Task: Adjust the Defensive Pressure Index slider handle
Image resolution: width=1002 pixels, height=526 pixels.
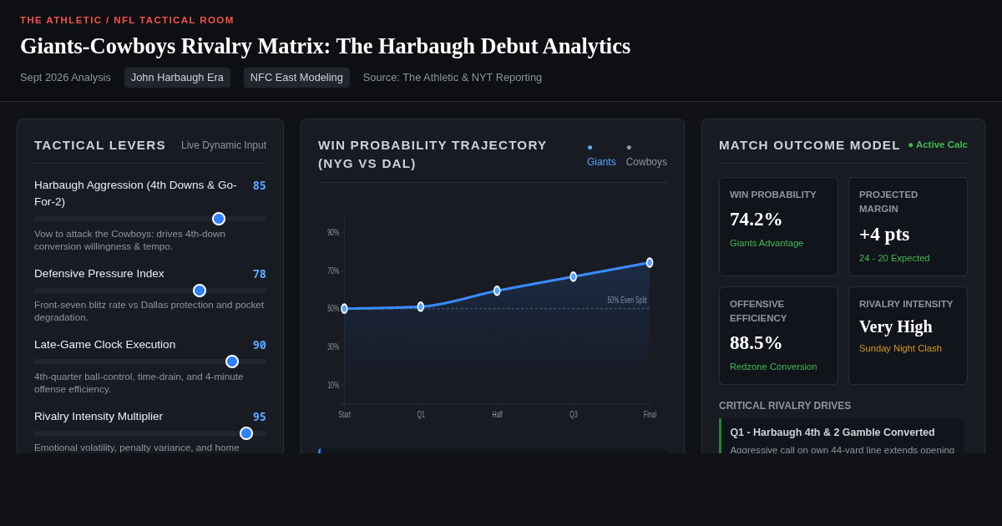Action: click(200, 291)
